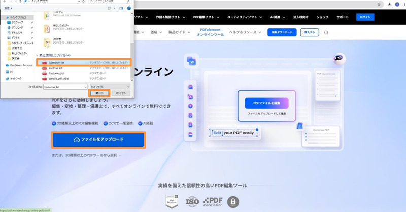This screenshot has height=212, width=406.
Task: Open the ショップ menu item
Action: 322,17
